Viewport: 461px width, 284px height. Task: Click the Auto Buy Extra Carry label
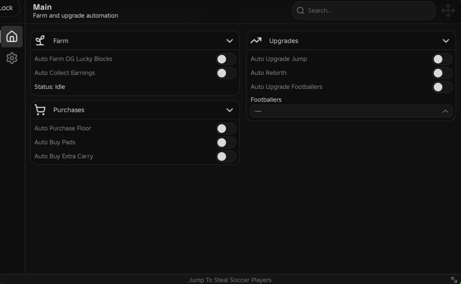click(64, 156)
